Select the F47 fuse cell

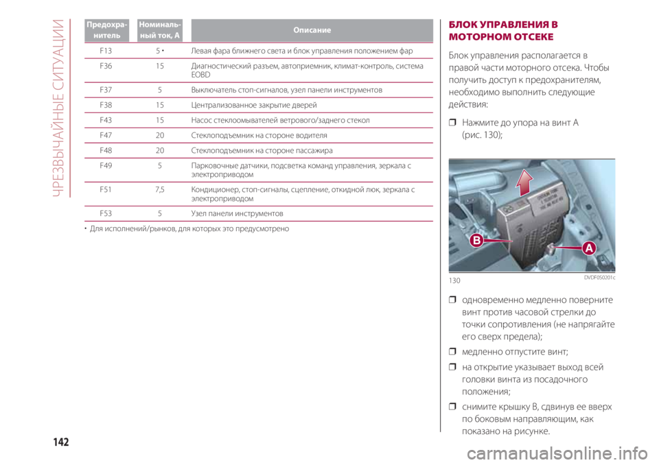(x=106, y=135)
